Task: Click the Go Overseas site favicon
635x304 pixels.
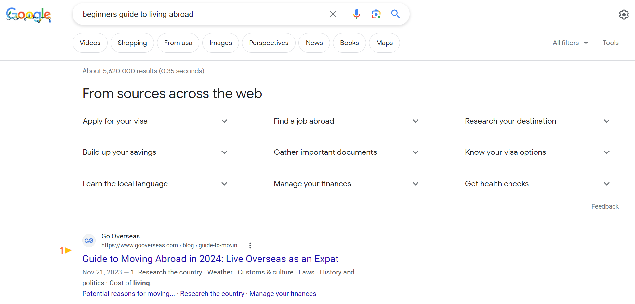Action: tap(89, 240)
